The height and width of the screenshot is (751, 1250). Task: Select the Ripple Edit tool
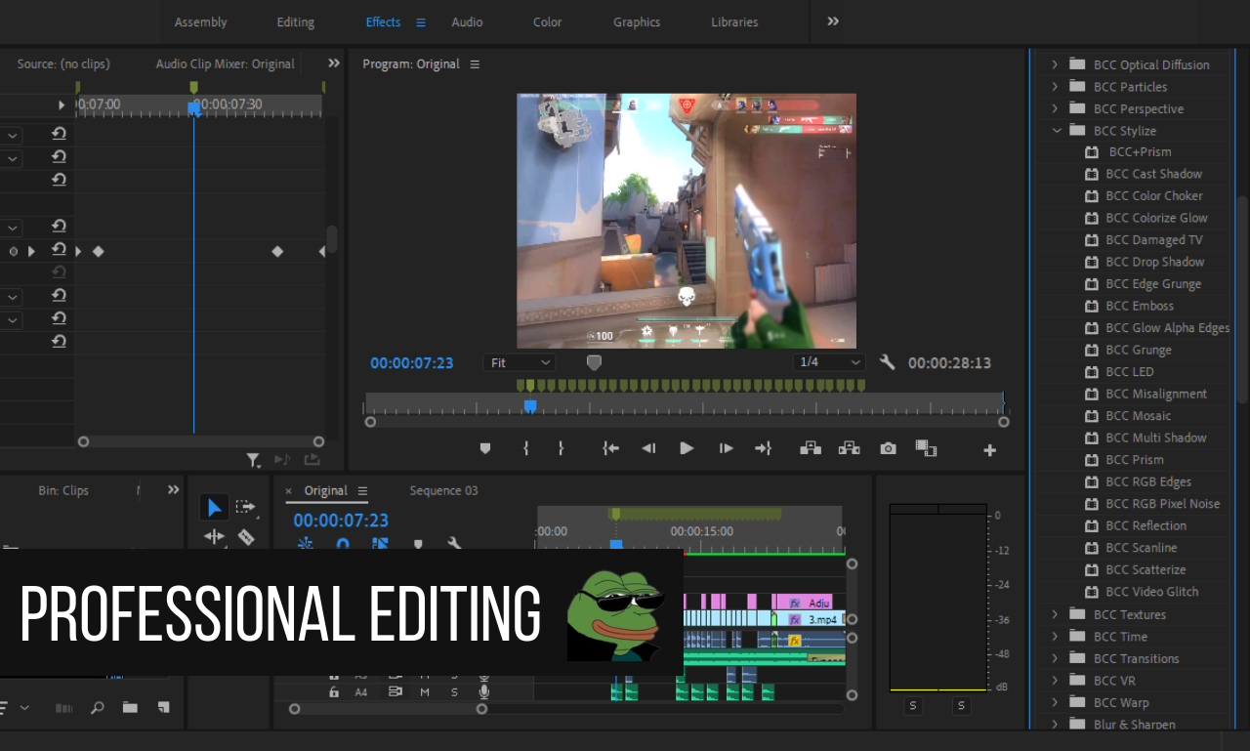tap(214, 536)
